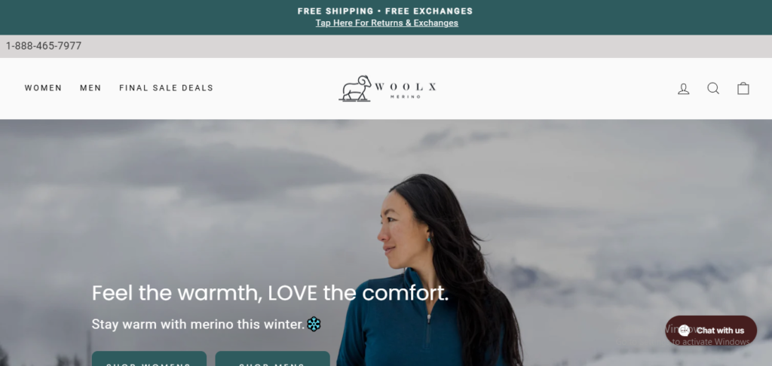
Task: Click the 1-888-465-7977 phone number
Action: coord(43,46)
